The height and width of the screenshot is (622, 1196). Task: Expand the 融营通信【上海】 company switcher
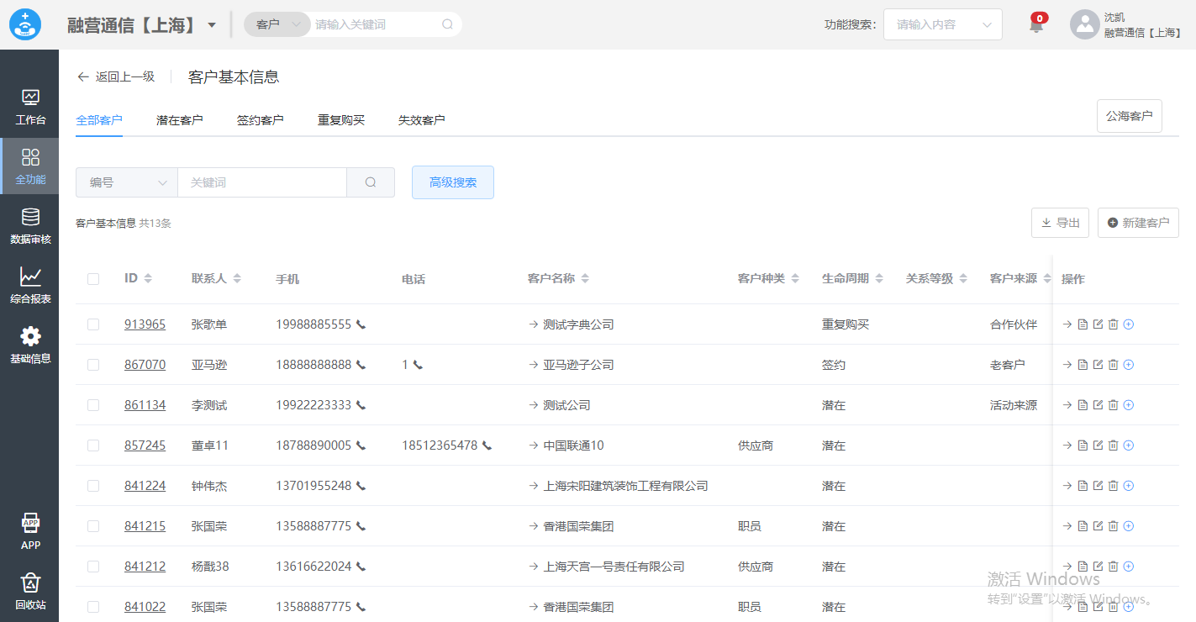212,25
